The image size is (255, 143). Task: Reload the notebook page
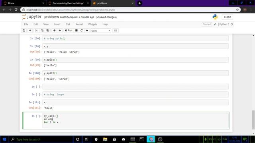click(16, 10)
